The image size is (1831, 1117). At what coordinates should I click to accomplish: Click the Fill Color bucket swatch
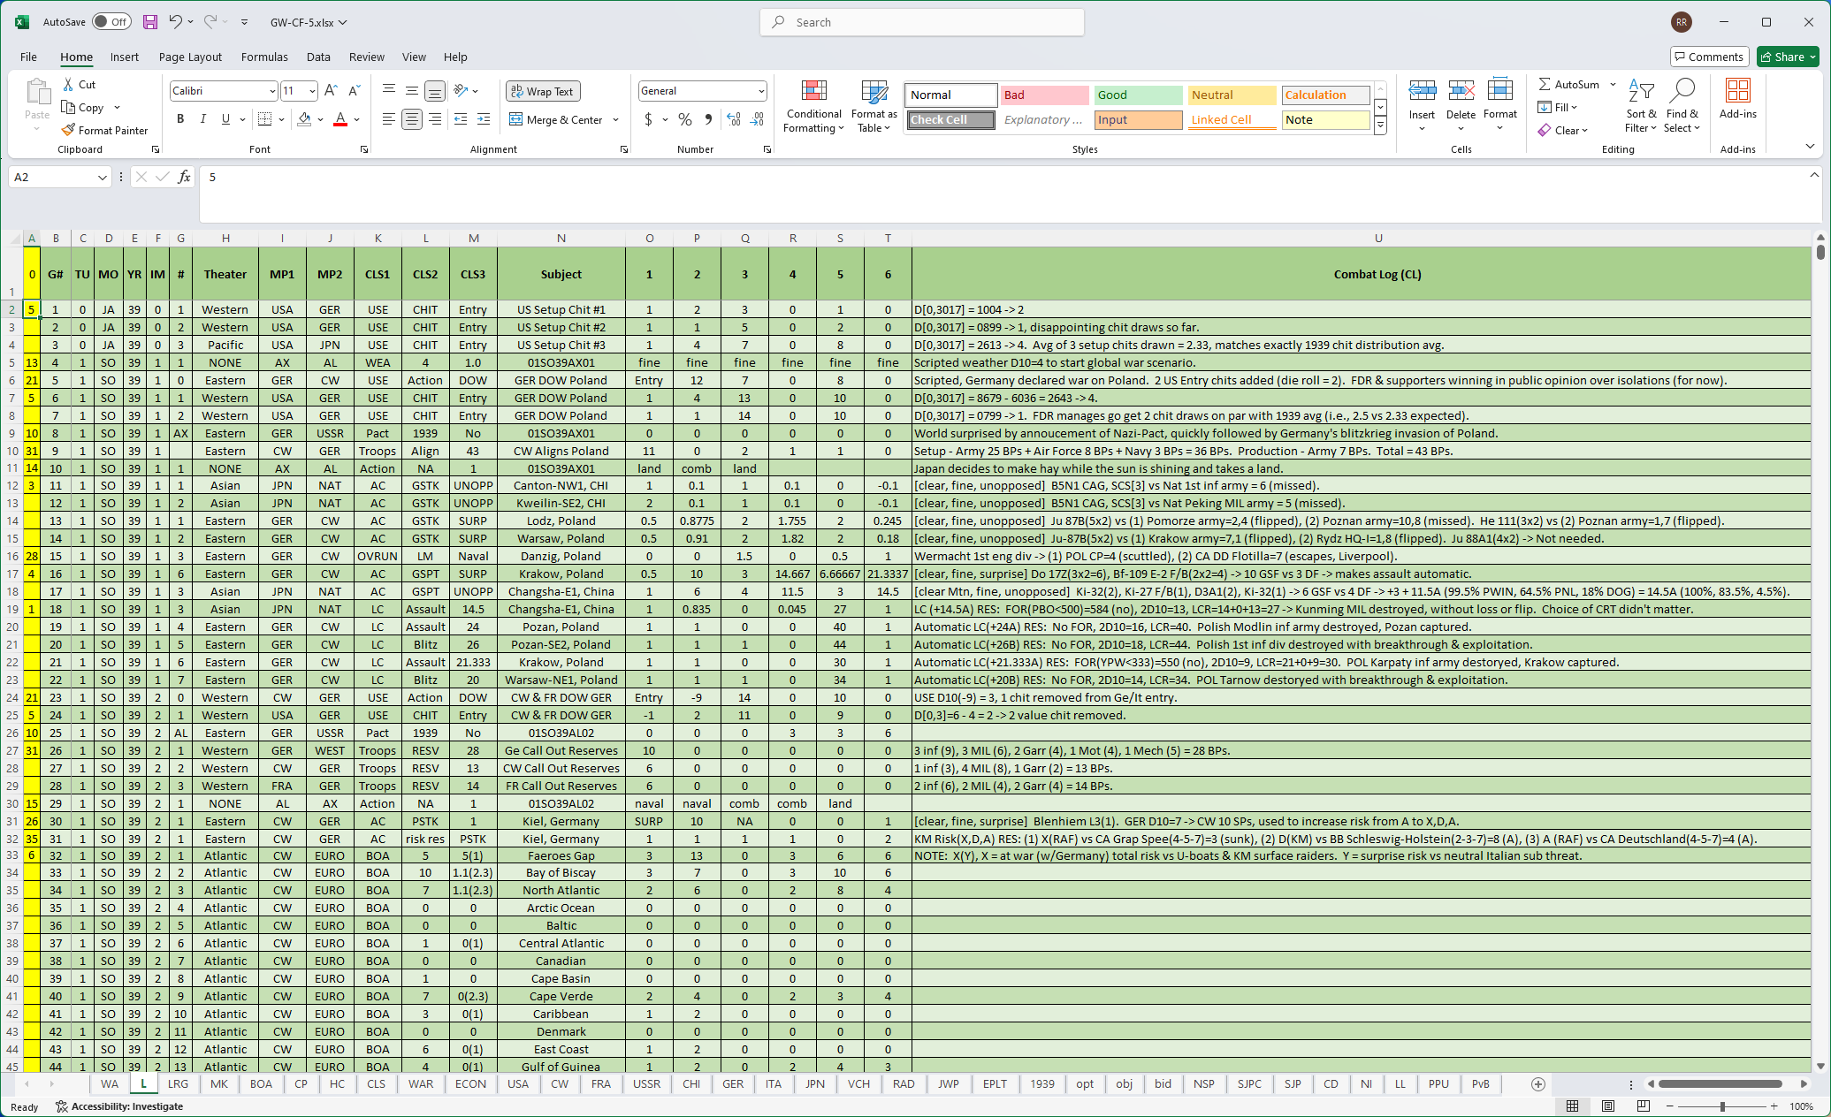click(304, 119)
